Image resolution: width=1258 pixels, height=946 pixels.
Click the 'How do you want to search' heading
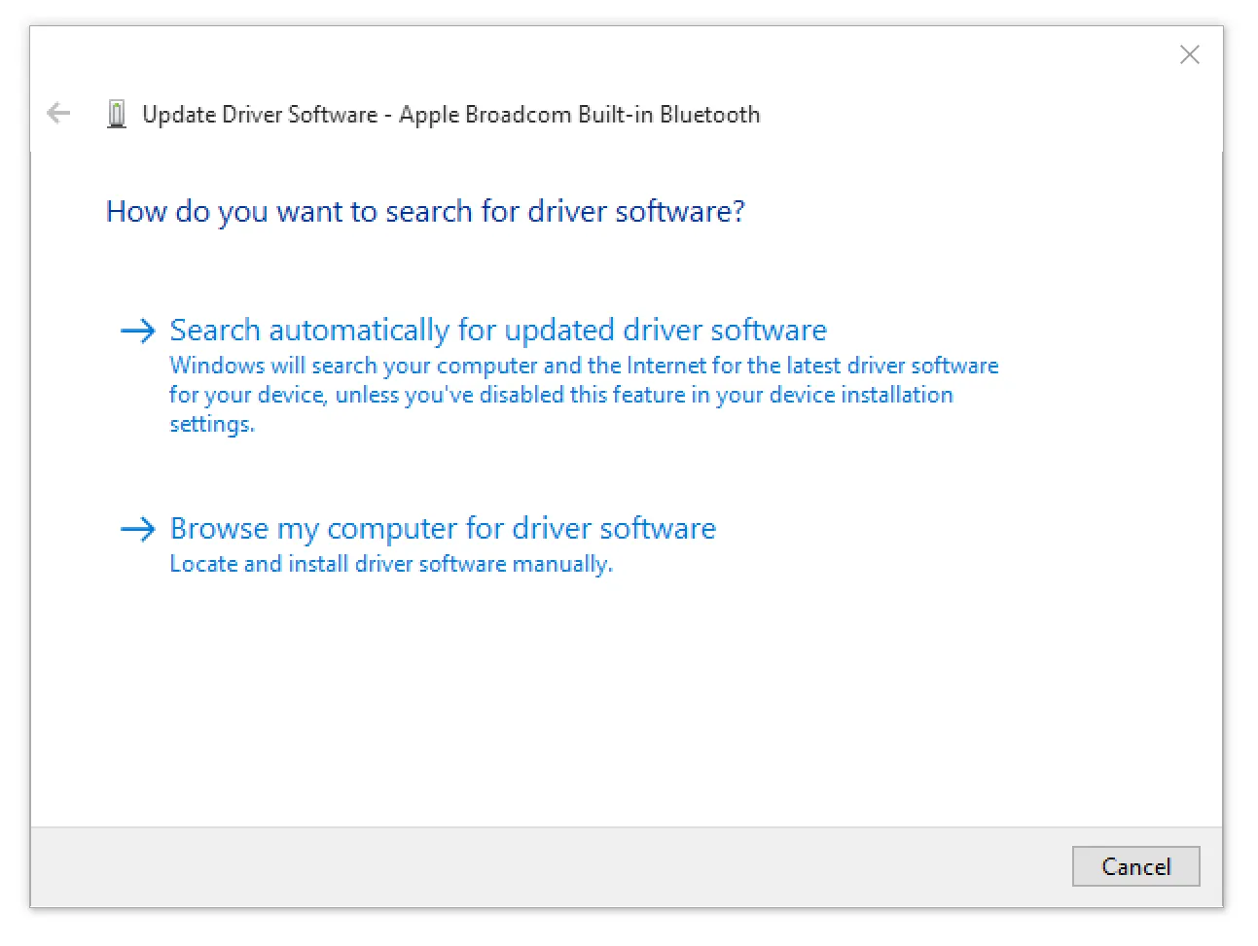click(424, 212)
